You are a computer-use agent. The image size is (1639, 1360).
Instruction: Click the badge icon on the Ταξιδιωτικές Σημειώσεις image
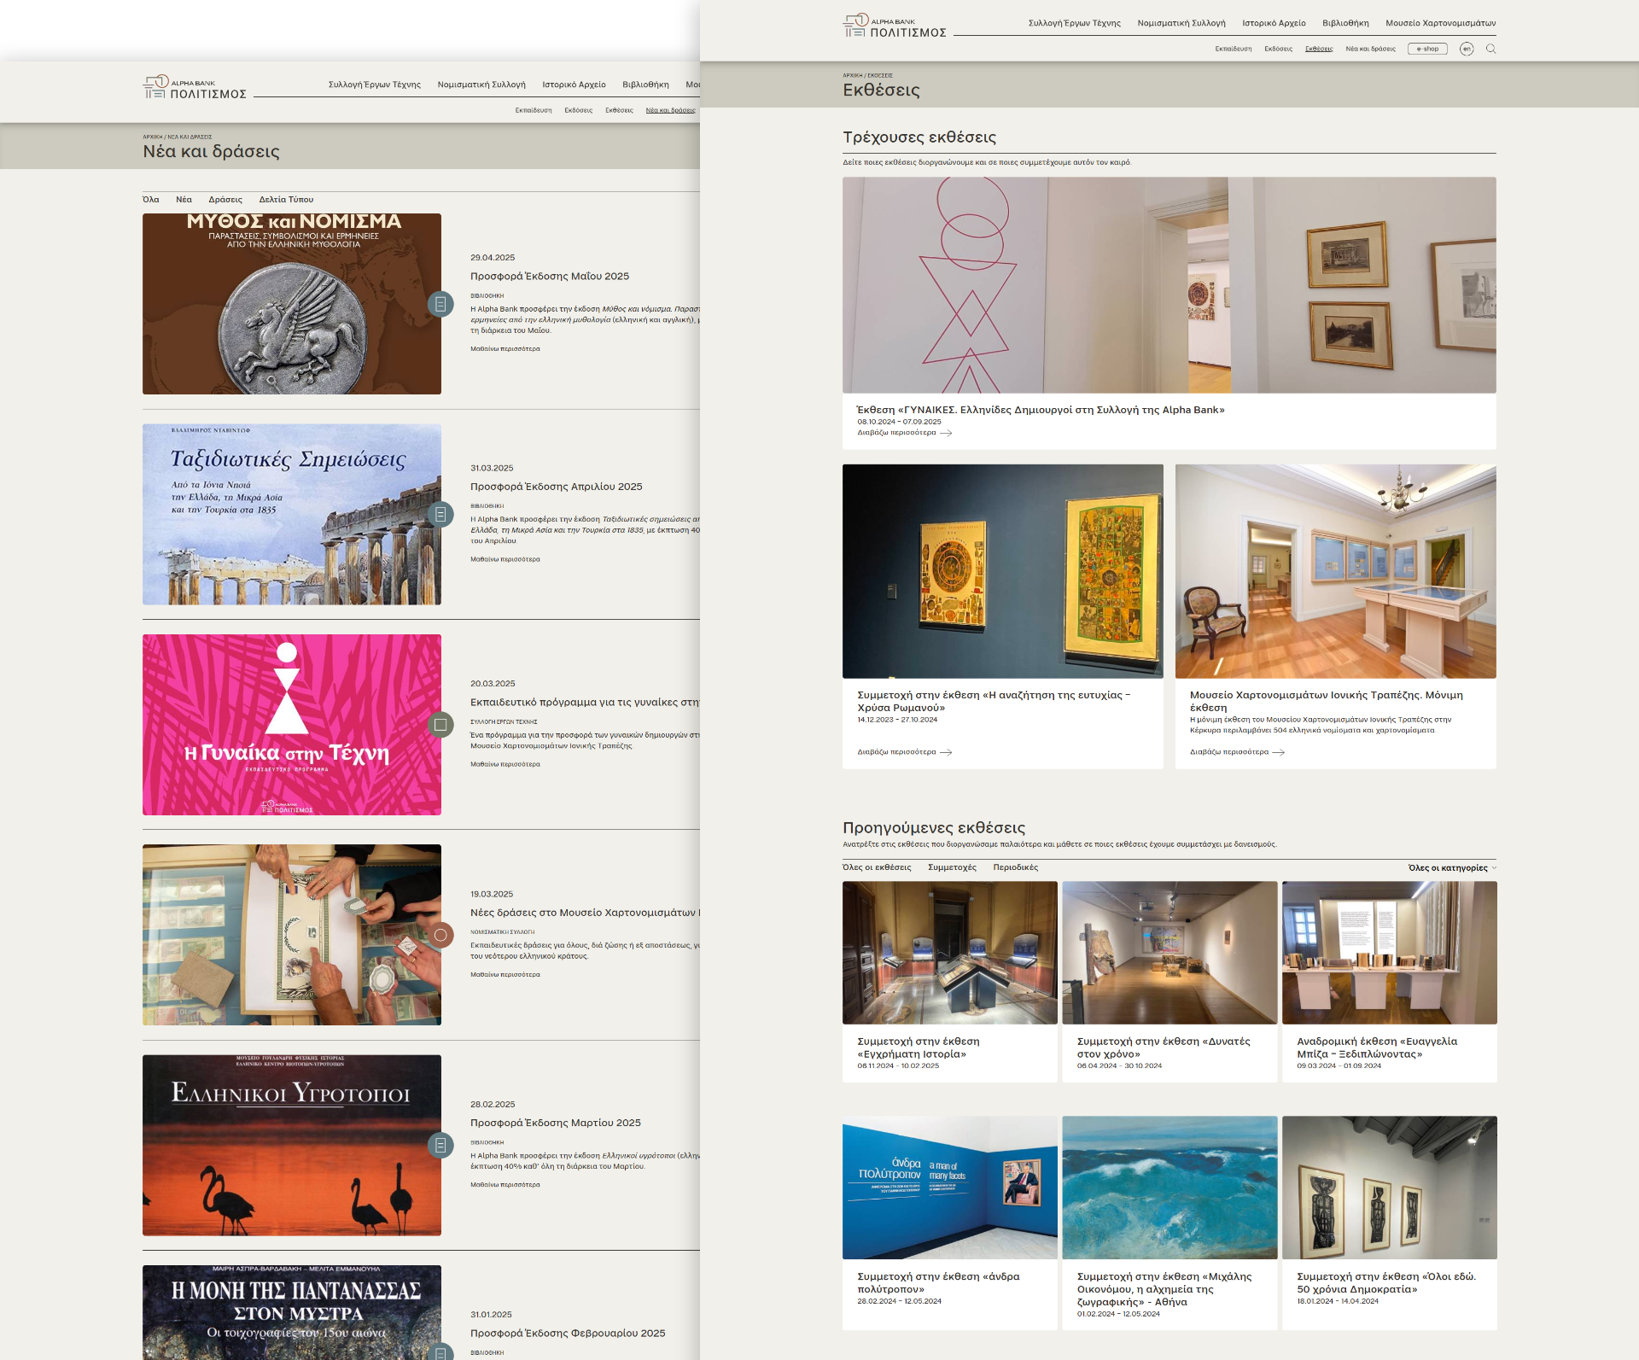click(x=440, y=514)
